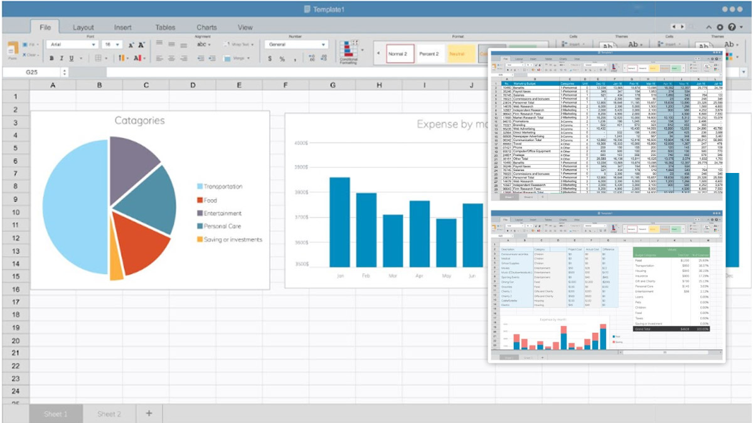
Task: Open the font size dropdown
Action: tap(112, 45)
